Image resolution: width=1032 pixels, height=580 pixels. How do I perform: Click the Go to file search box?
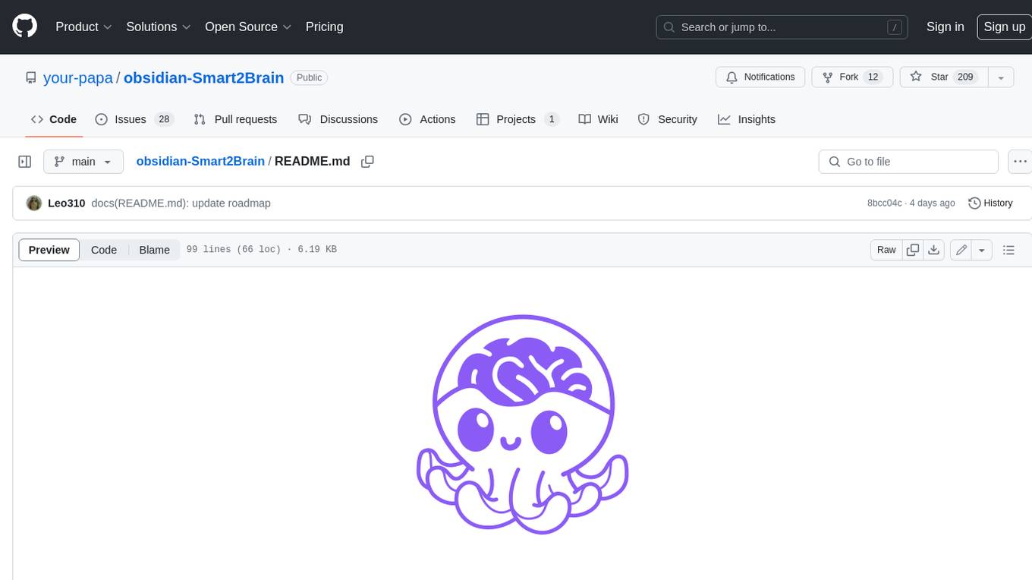pos(908,162)
